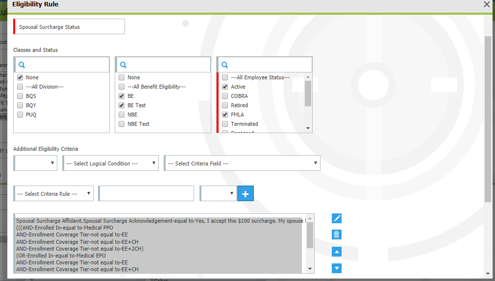The width and height of the screenshot is (495, 281).
Task: Click the blue plus add criteria button
Action: [x=246, y=194]
